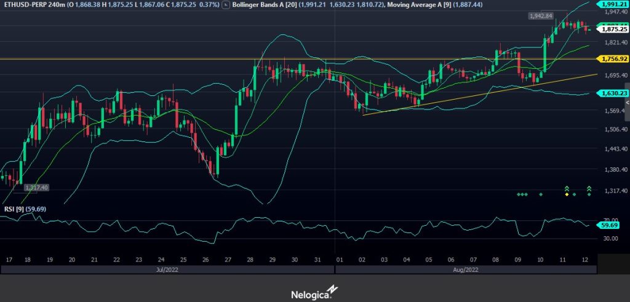Select the RSI [9] indicator label

point(12,209)
